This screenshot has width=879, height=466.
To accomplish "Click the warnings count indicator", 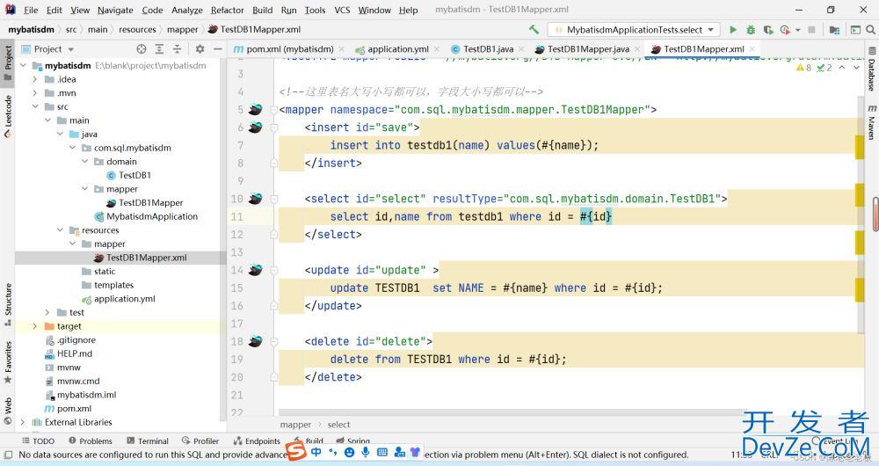I will click(x=804, y=68).
